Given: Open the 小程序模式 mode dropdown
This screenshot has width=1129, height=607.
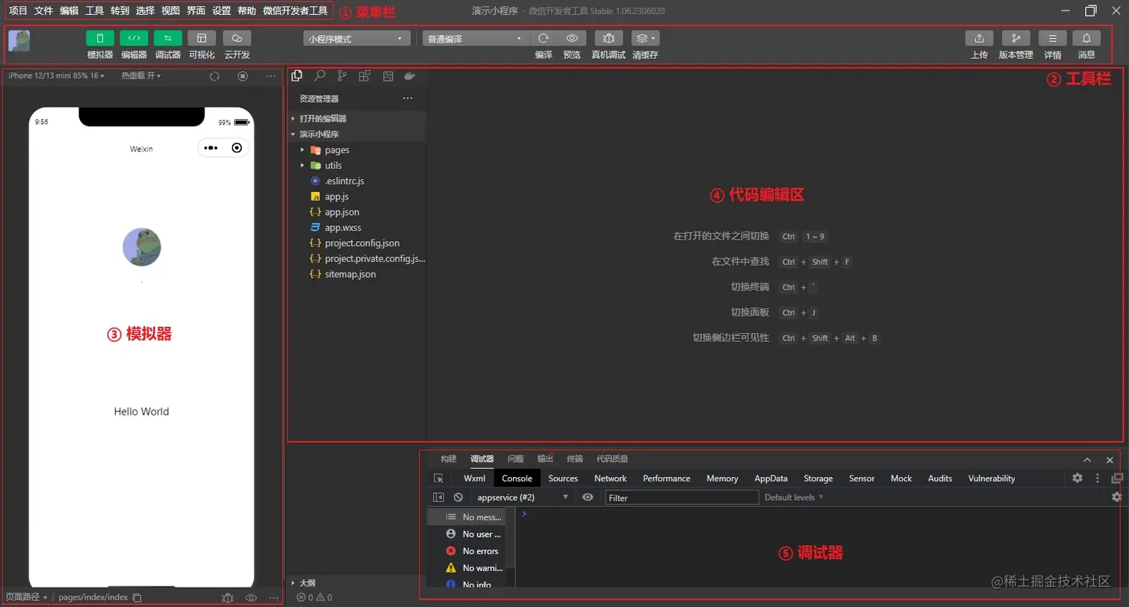Looking at the screenshot, I should click(357, 39).
